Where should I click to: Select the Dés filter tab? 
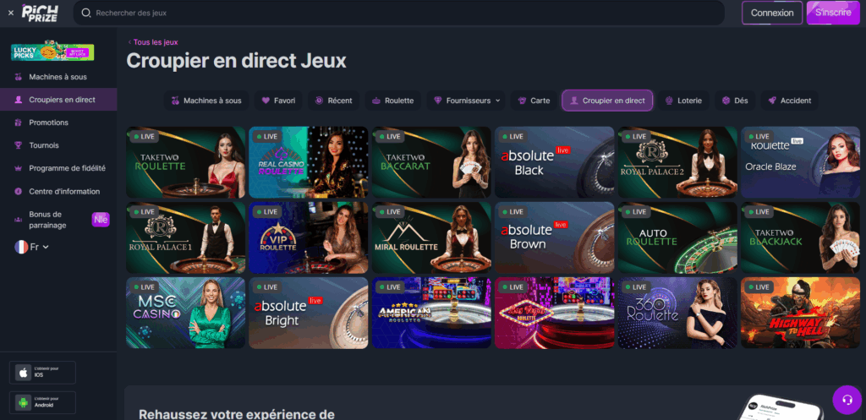pyautogui.click(x=735, y=101)
